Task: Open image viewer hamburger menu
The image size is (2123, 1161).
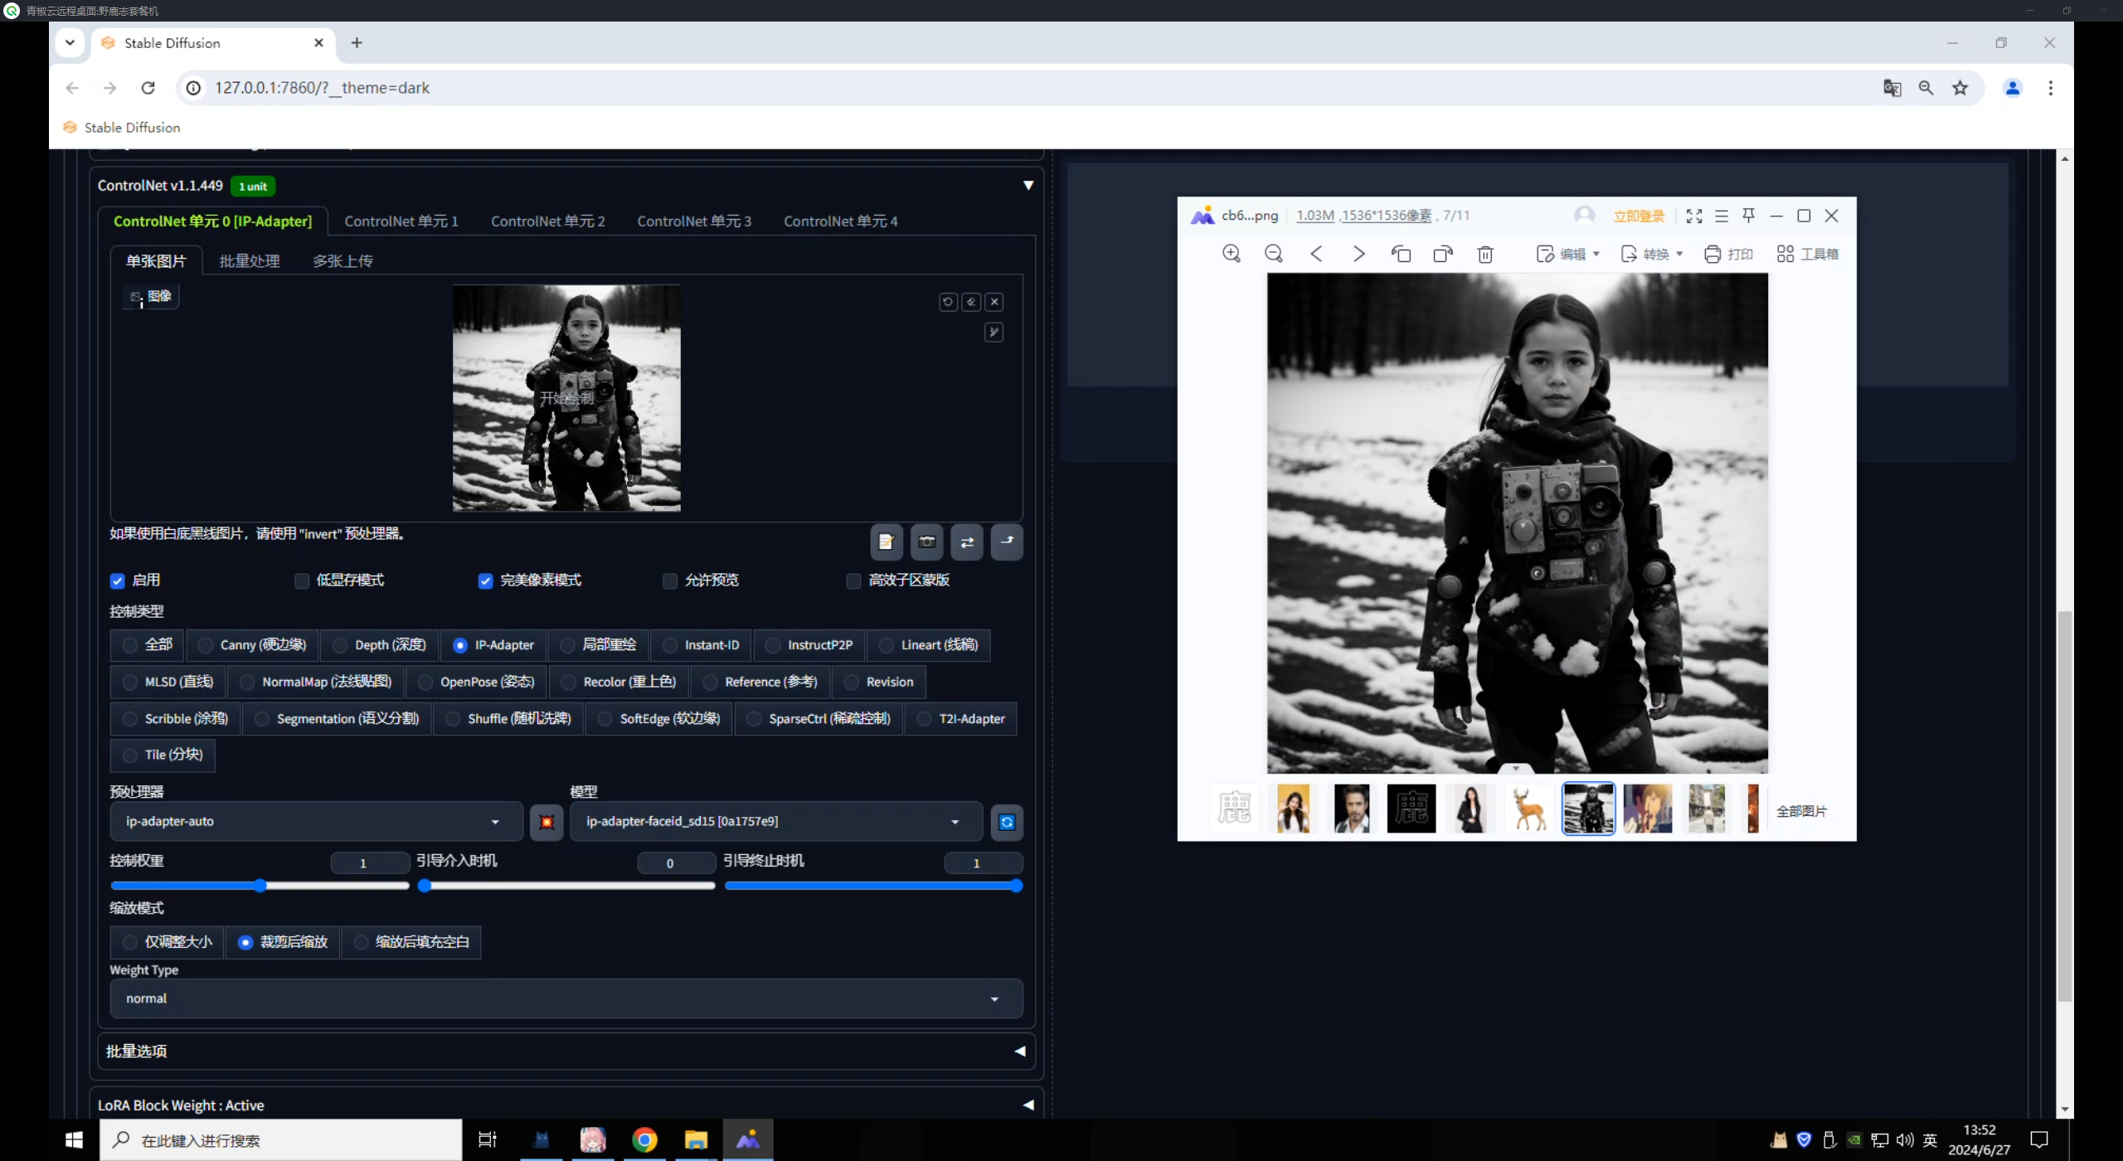Action: pos(1722,216)
